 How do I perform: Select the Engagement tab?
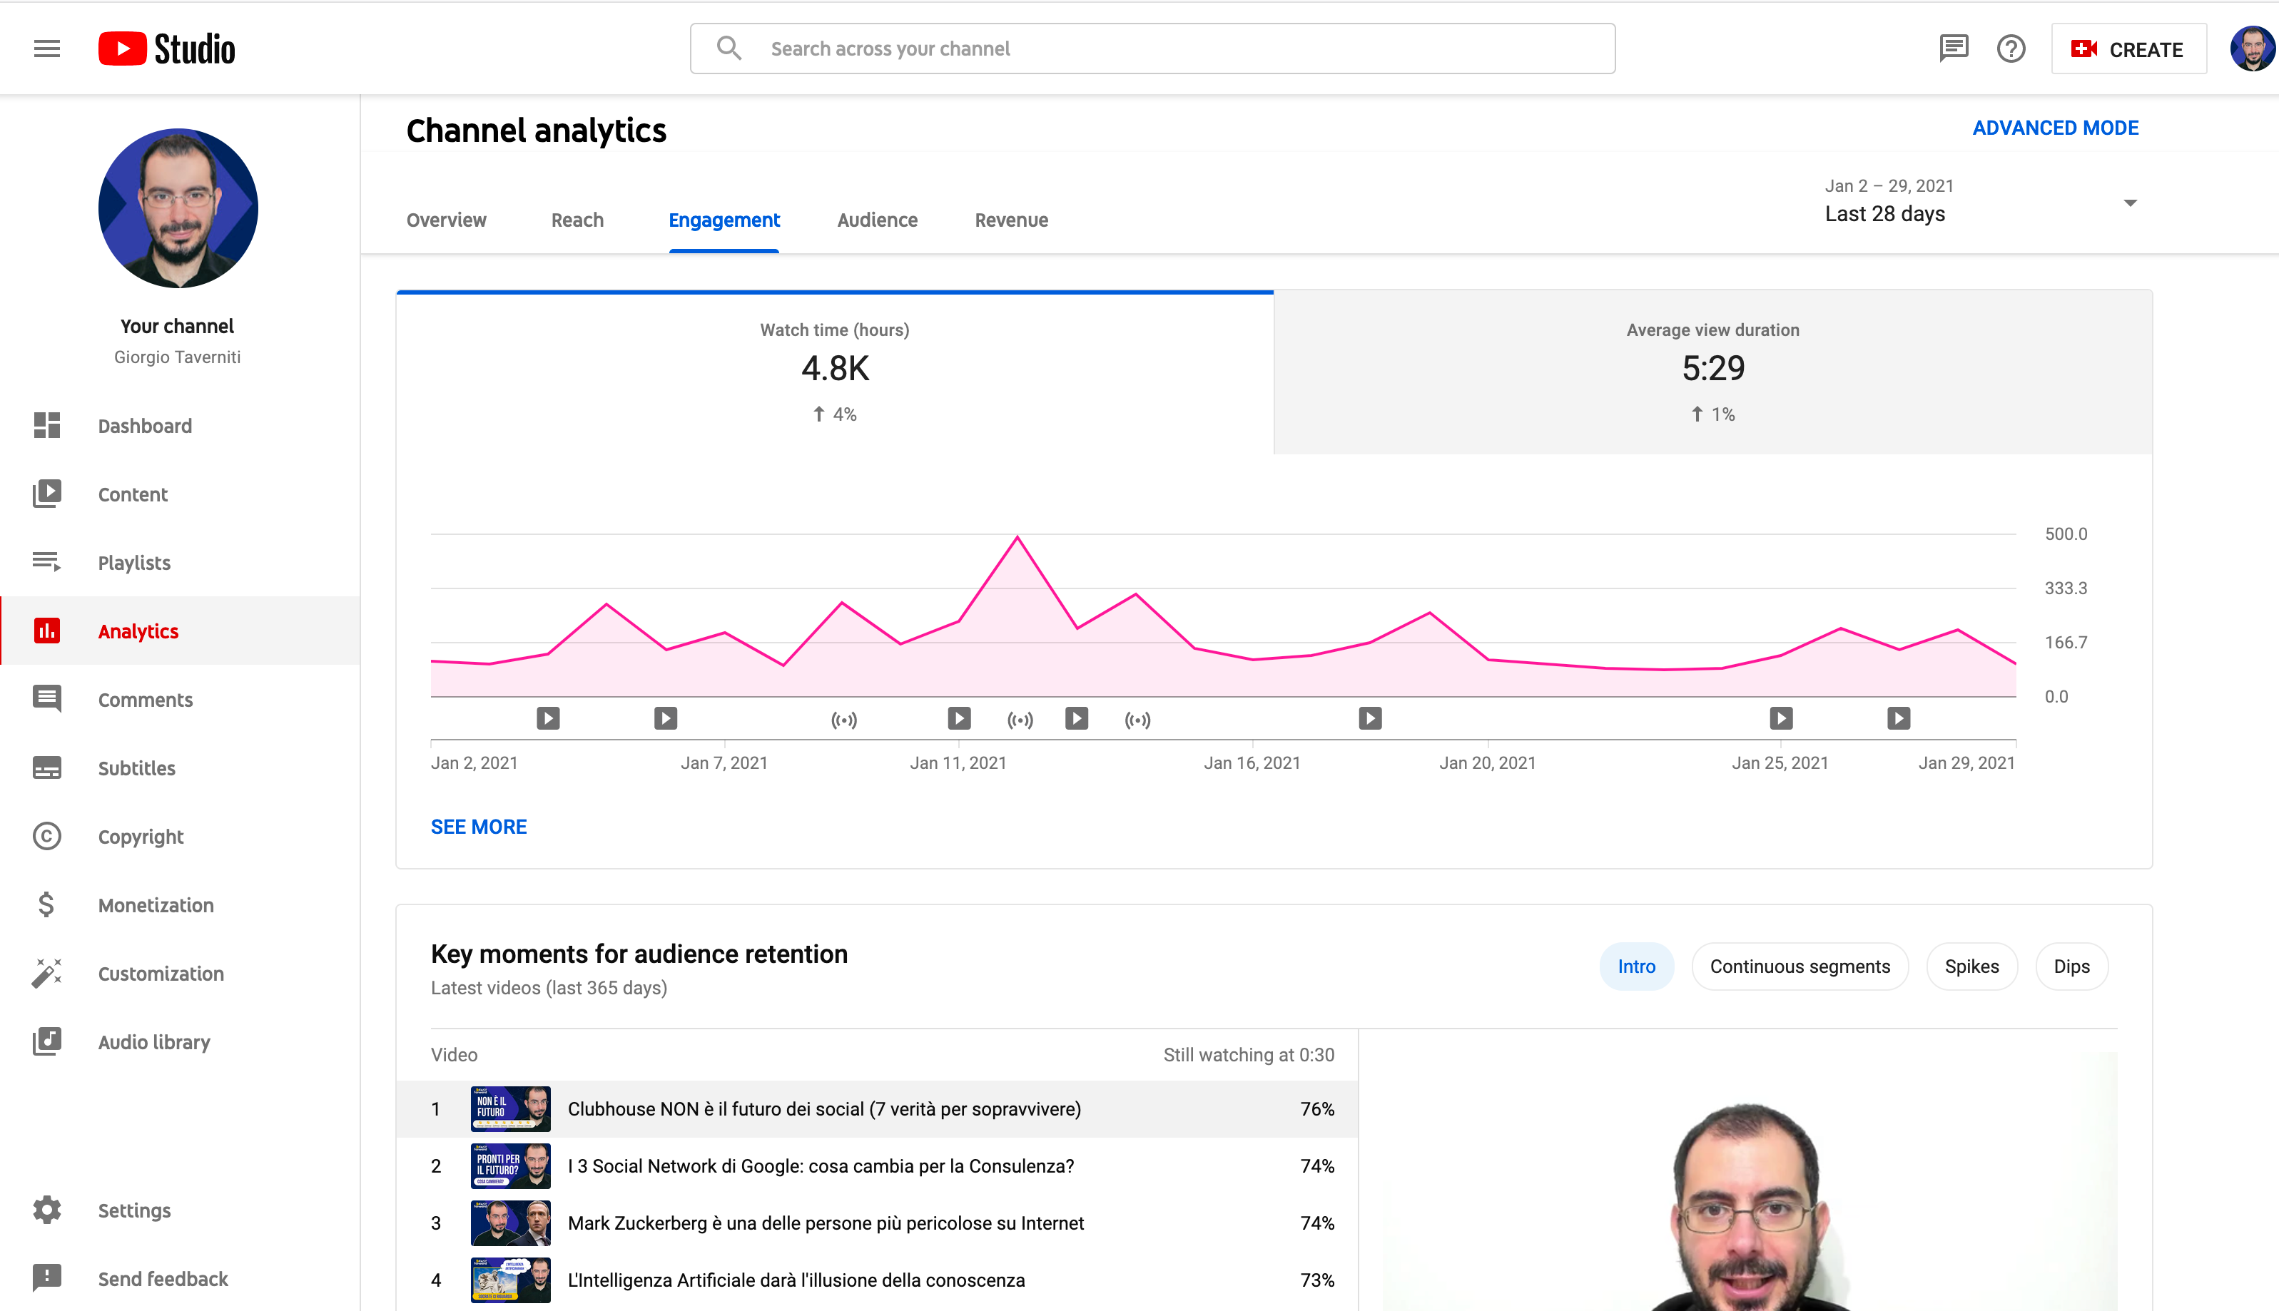click(724, 220)
